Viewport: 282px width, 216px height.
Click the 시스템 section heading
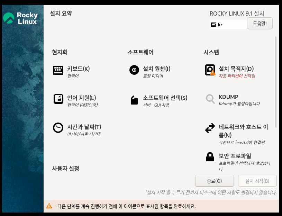coord(211,52)
